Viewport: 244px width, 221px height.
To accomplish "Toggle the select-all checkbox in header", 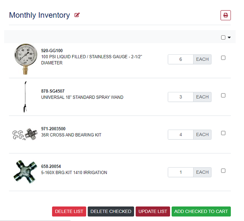I will coord(223,38).
